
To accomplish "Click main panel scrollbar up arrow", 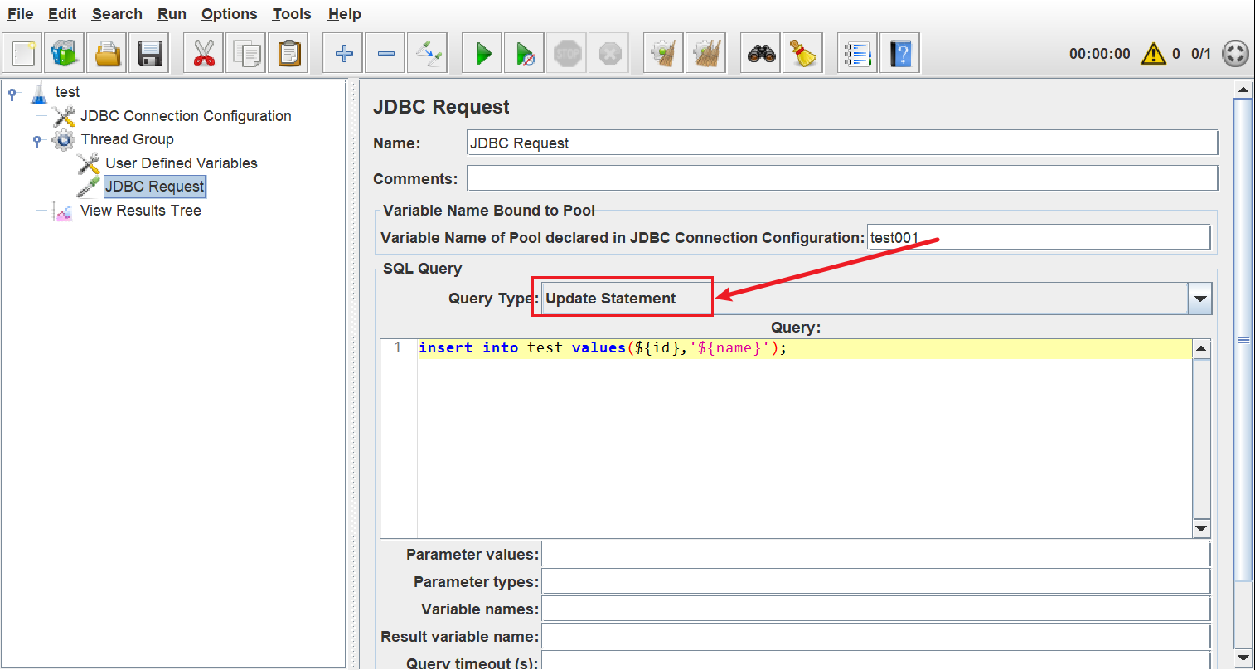I will [x=1243, y=89].
